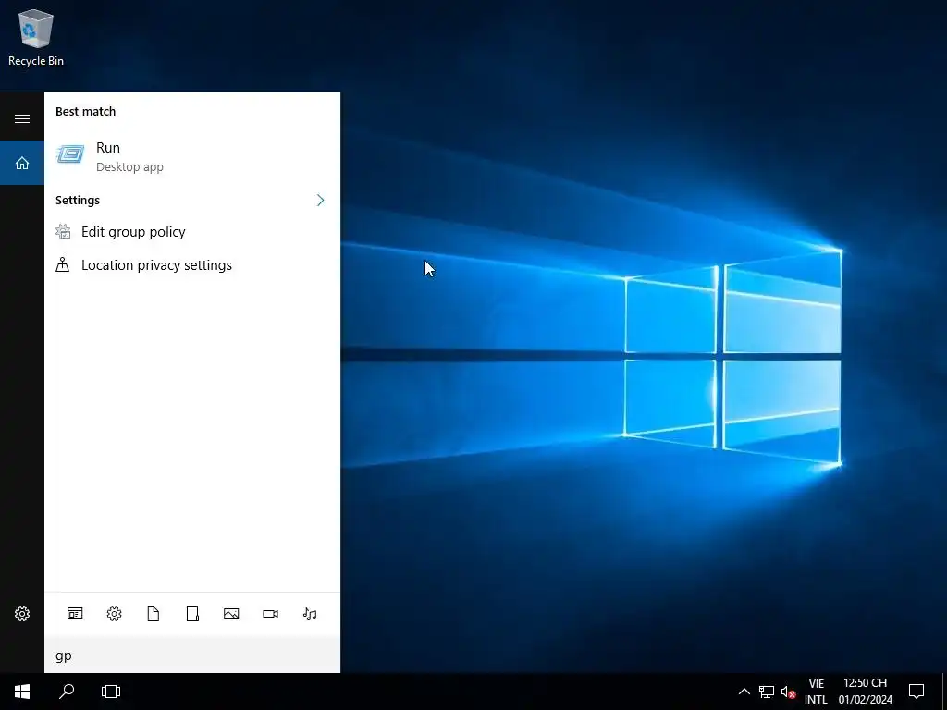Filter search results by Settings gear icon
Image resolution: width=947 pixels, height=710 pixels.
click(x=114, y=614)
